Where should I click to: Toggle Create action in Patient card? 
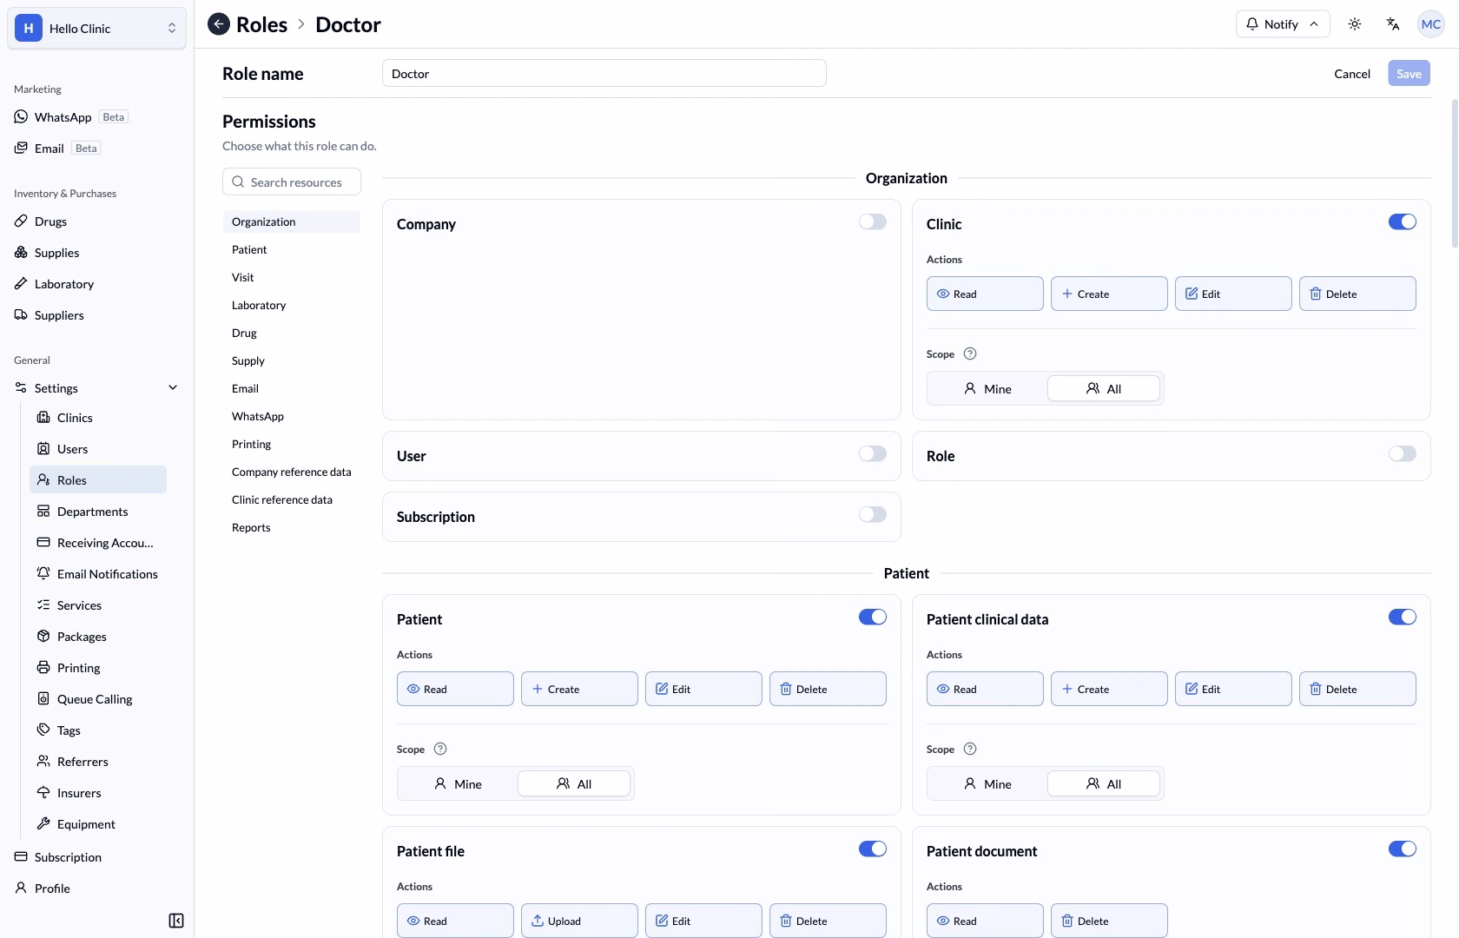[x=579, y=690]
